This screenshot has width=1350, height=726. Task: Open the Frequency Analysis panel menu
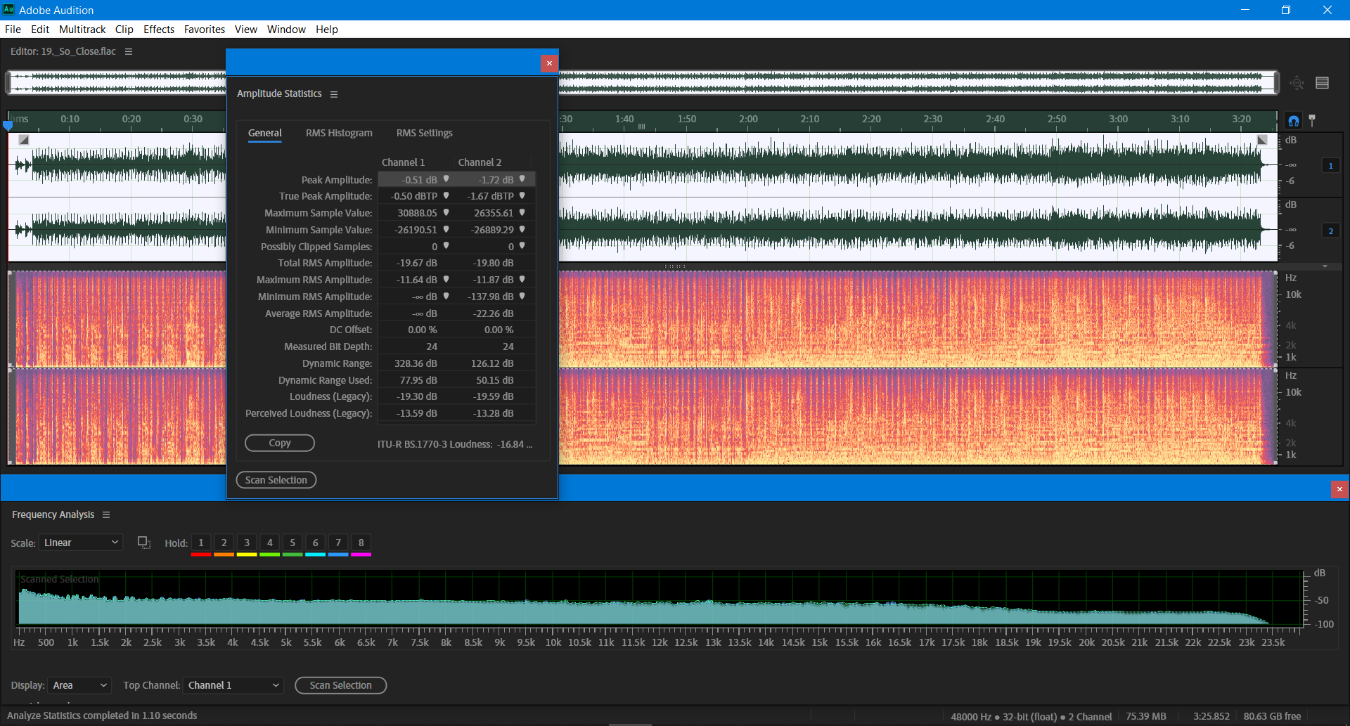(106, 514)
